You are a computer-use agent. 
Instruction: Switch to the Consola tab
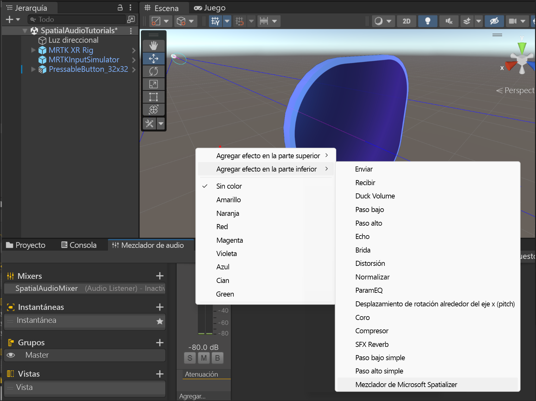(79, 245)
